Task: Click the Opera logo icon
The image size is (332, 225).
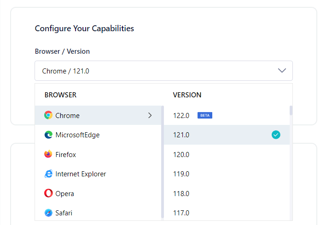Action: (48, 193)
